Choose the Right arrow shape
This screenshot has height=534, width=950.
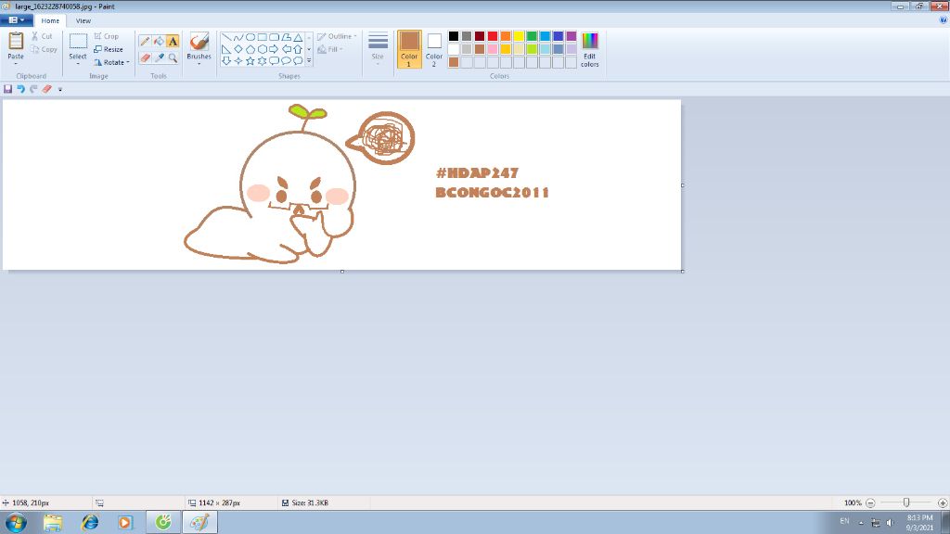(x=274, y=49)
